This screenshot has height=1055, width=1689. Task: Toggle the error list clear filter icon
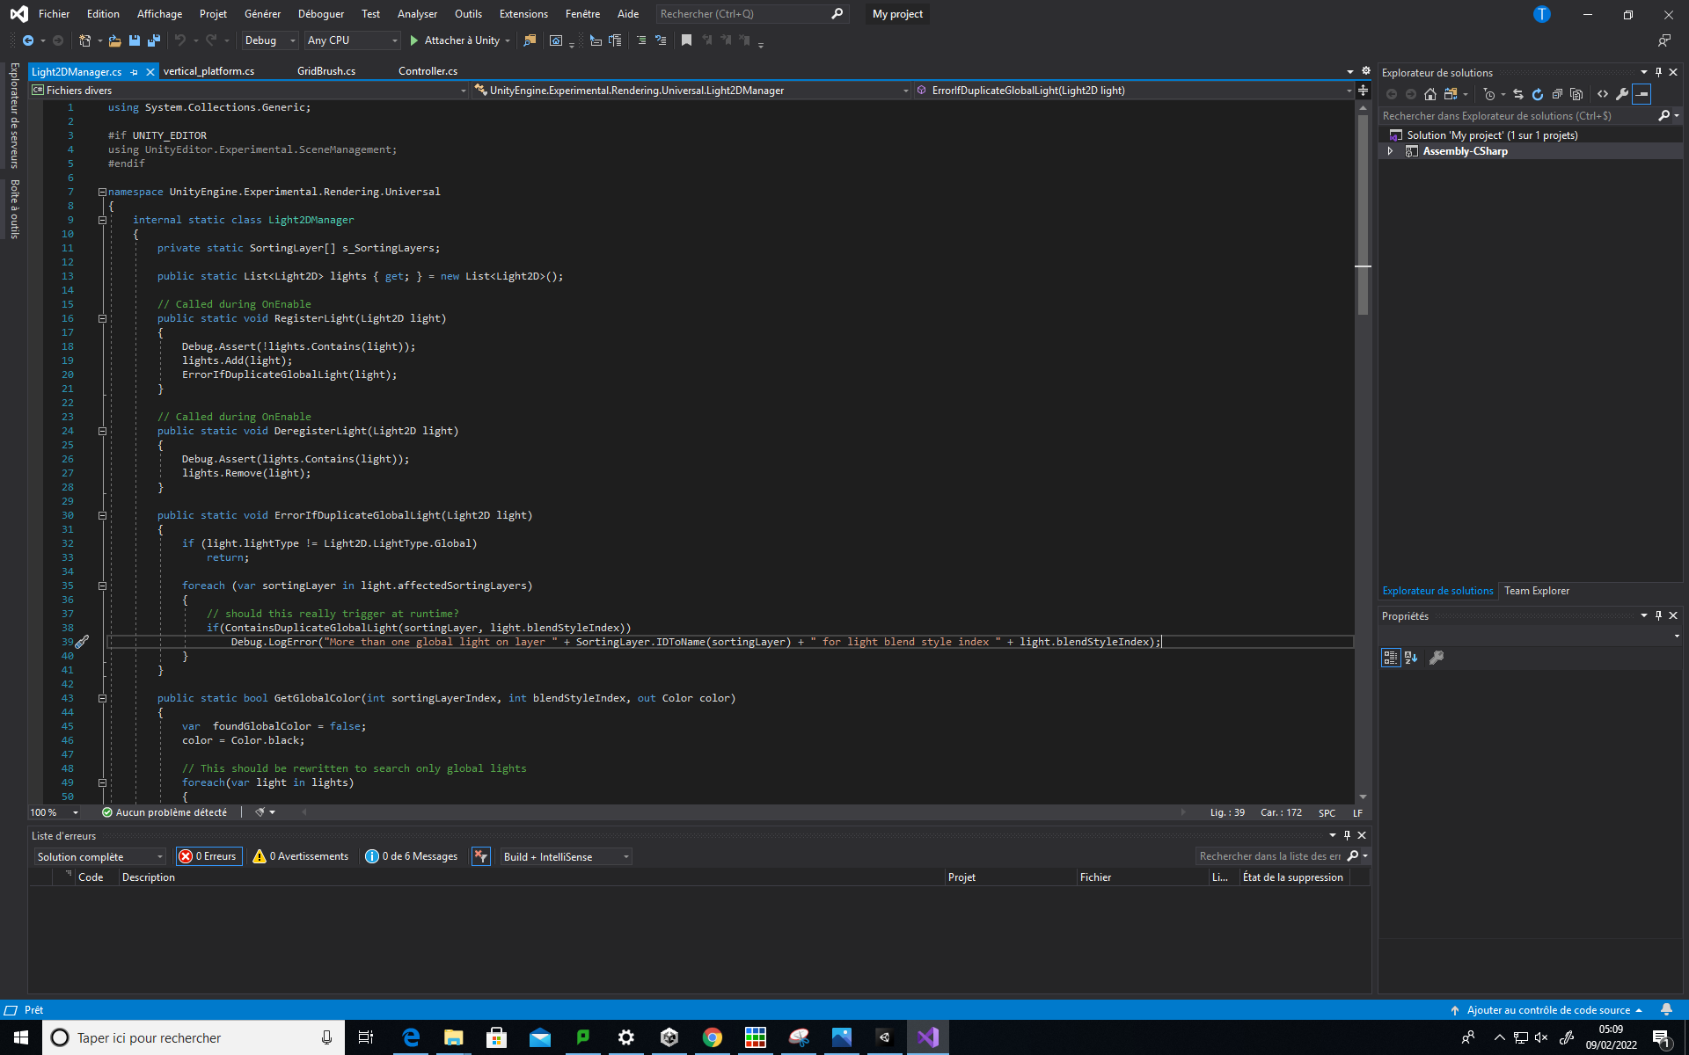click(481, 856)
